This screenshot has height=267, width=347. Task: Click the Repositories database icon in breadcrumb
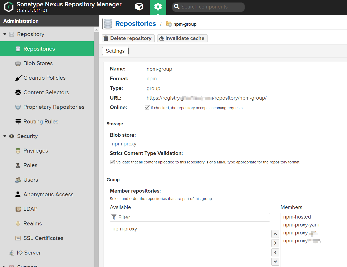(108, 24)
